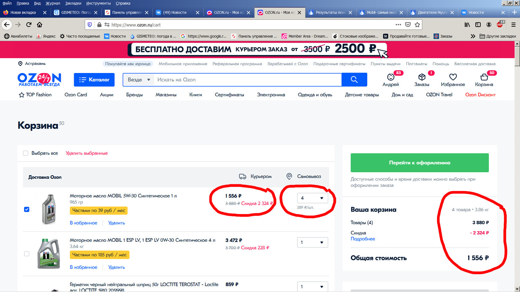Open MOBIL 1 ESP LV product thumbnail
Screen dimensions: 520x292
pyautogui.click(x=49, y=253)
